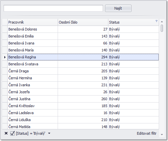Select the Černá Hermína row

tap(83, 78)
